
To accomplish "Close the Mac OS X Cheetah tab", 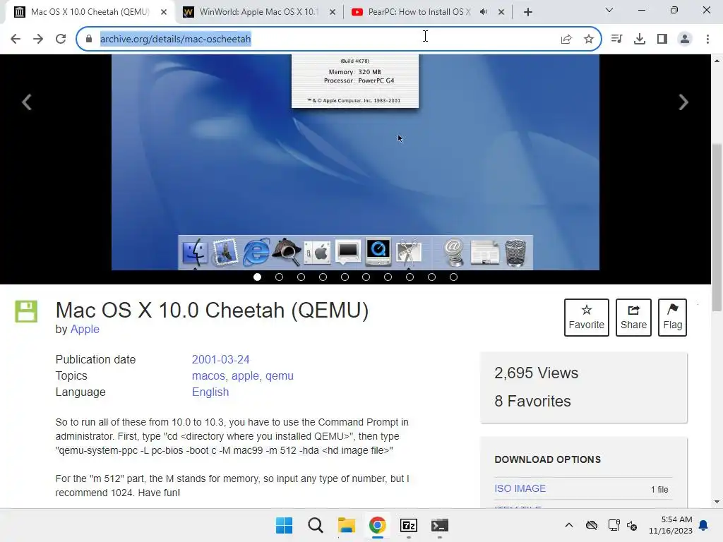I will (164, 12).
